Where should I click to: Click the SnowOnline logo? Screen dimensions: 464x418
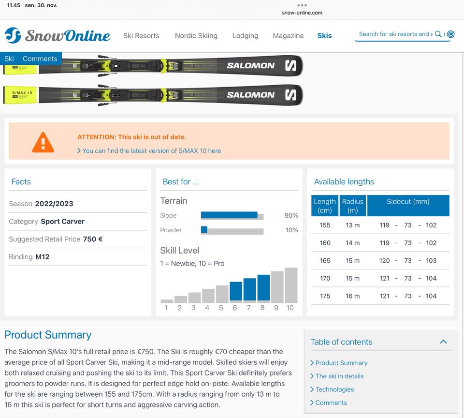tap(58, 35)
